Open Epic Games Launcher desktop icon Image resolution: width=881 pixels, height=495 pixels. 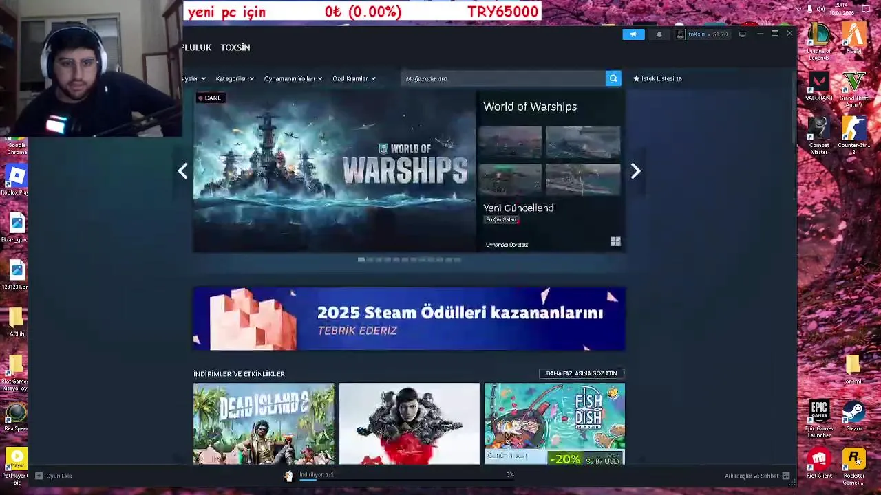tap(819, 419)
